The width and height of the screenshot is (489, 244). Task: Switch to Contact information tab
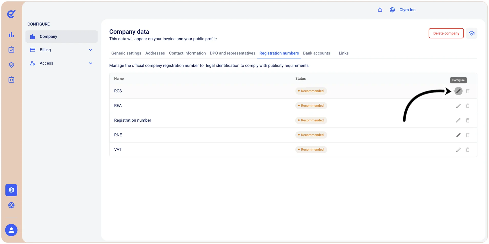[187, 53]
